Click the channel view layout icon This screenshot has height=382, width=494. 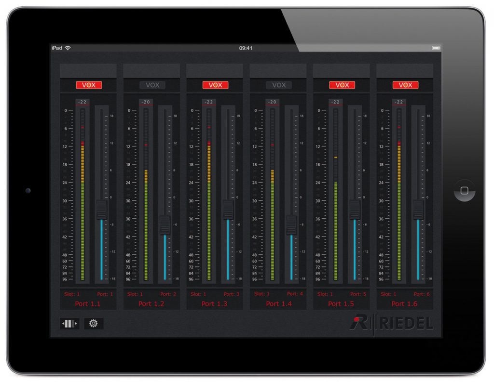pyautogui.click(x=69, y=324)
